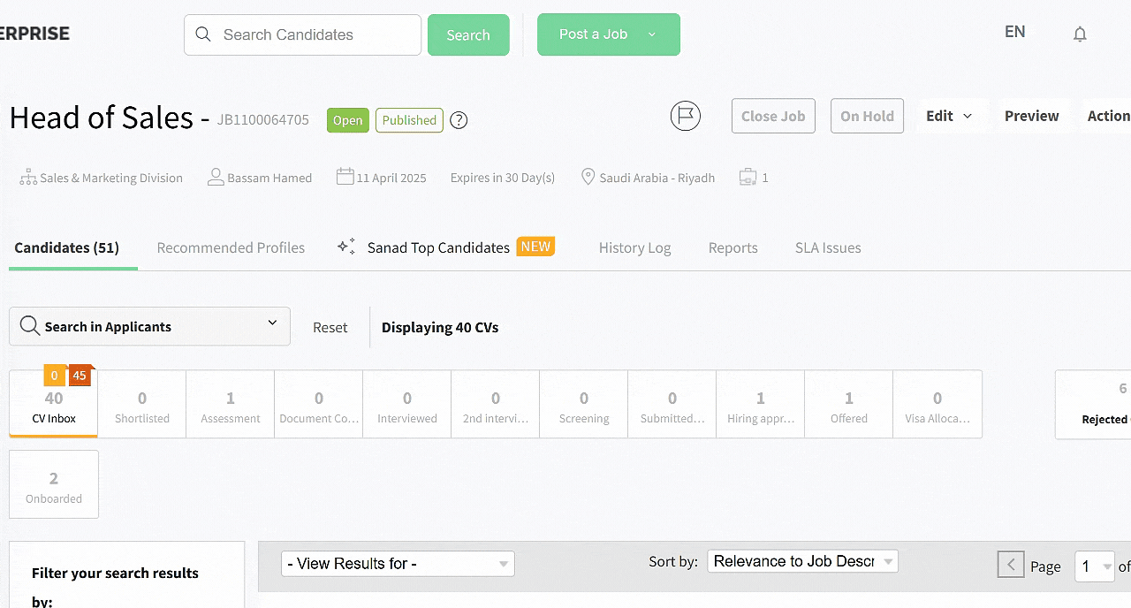
Task: Expand the Search in Applicants dropdown
Action: click(x=272, y=324)
